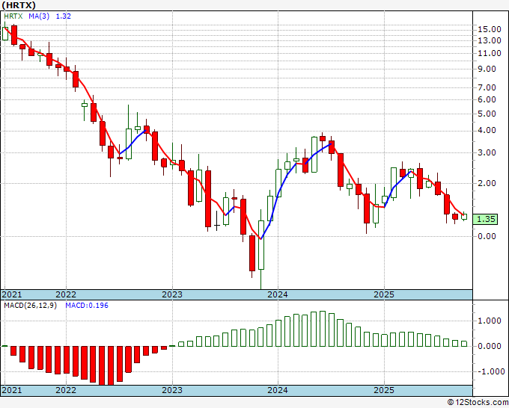The image size is (509, 408).
Task: Click the 7.00 price axis label
Action: (487, 87)
